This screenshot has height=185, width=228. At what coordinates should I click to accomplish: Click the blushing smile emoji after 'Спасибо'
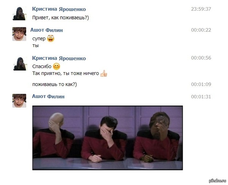pyautogui.click(x=56, y=66)
